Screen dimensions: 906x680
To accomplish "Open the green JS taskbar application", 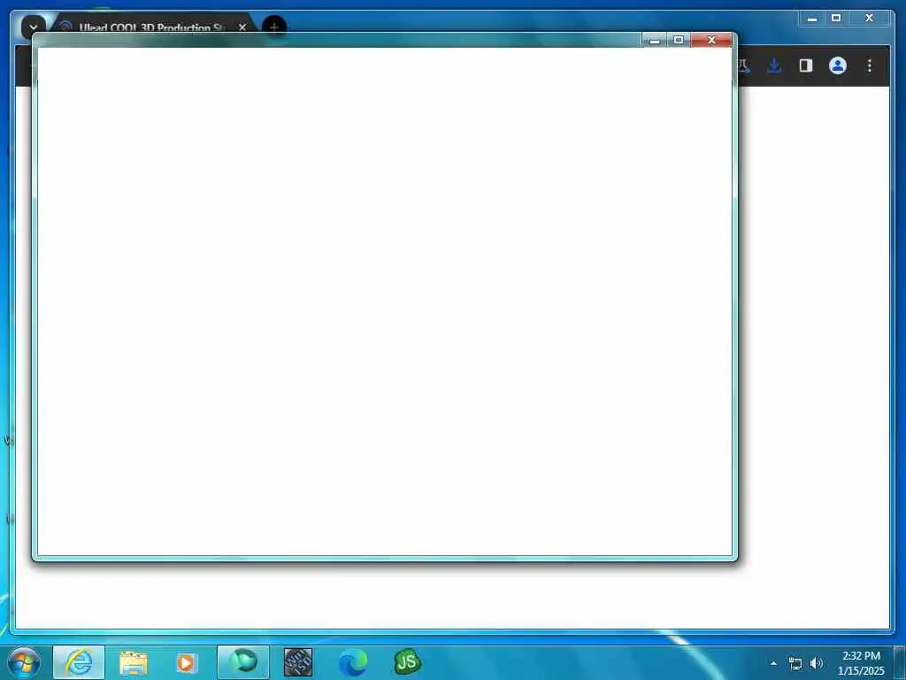I will coord(407,662).
